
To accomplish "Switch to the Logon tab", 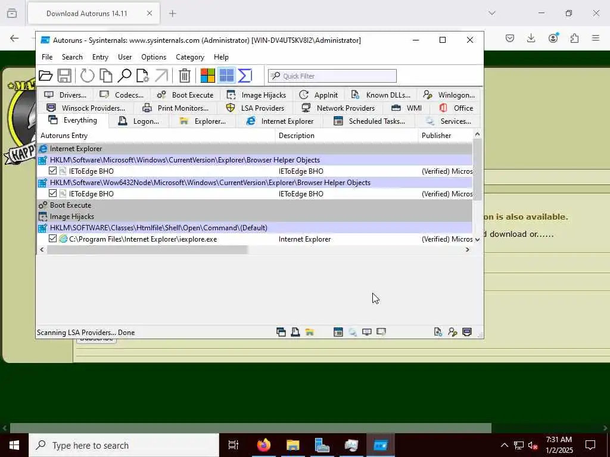I will click(139, 121).
